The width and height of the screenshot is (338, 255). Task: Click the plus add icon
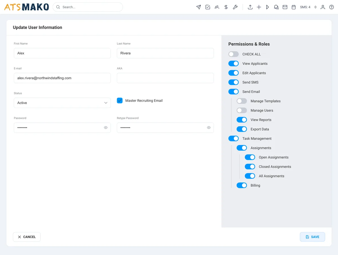point(259,7)
